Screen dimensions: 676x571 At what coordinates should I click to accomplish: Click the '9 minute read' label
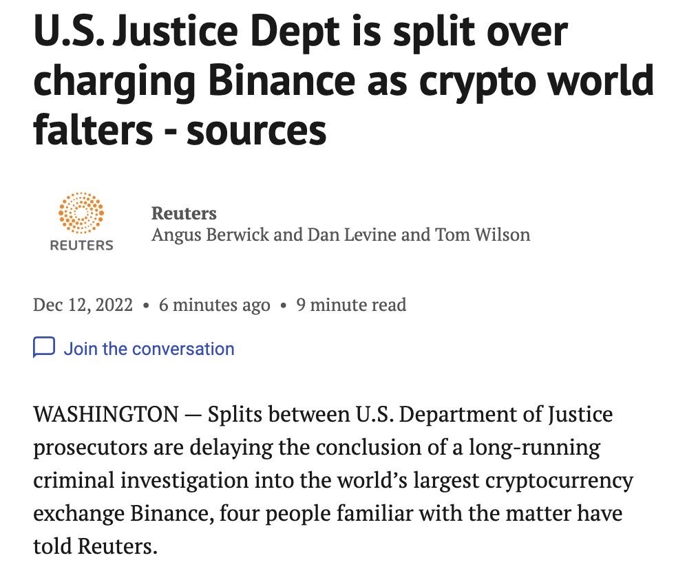tap(351, 304)
